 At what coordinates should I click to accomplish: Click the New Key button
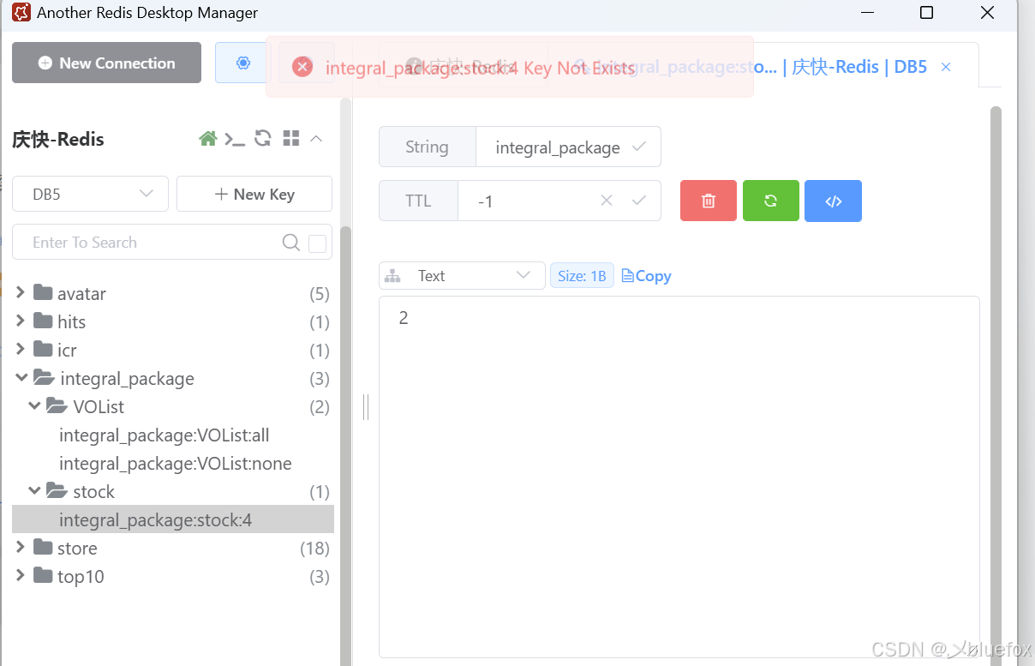(254, 194)
